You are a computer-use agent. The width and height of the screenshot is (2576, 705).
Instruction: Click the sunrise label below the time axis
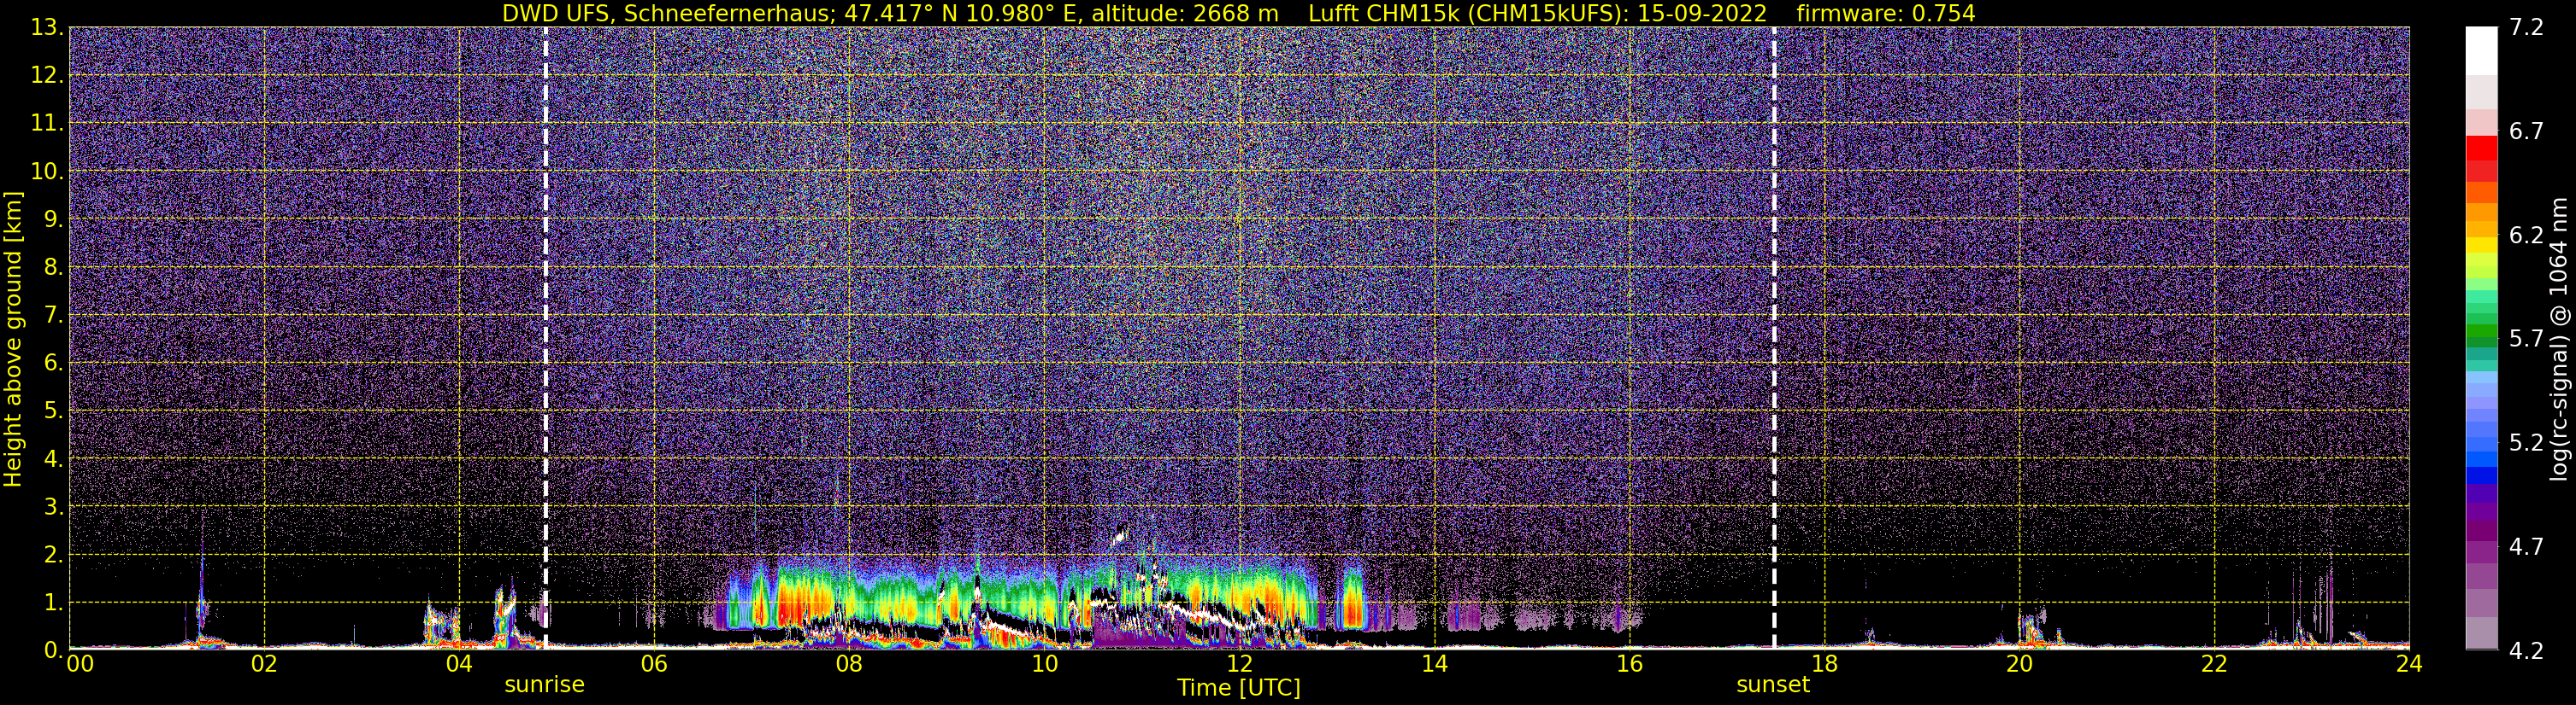pyautogui.click(x=544, y=685)
